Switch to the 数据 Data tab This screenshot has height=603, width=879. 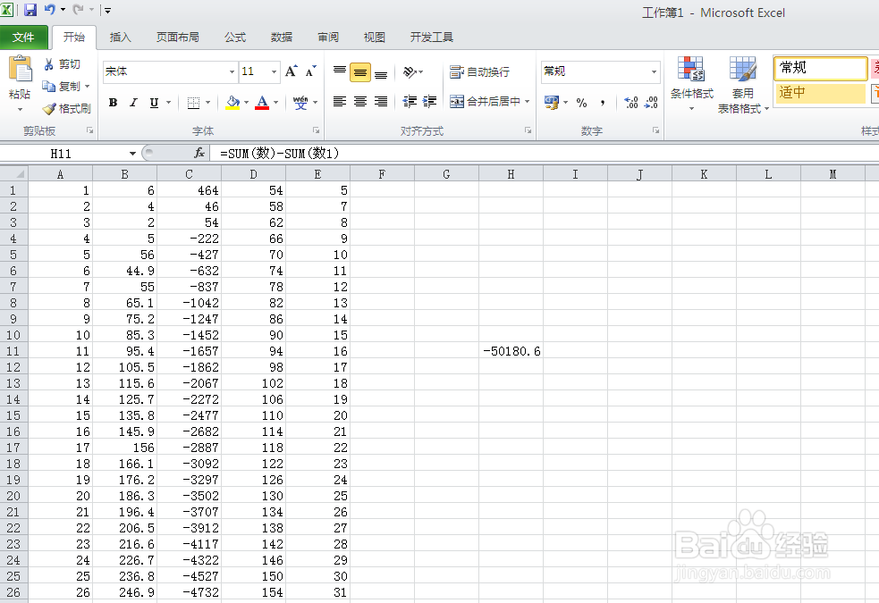pyautogui.click(x=282, y=38)
